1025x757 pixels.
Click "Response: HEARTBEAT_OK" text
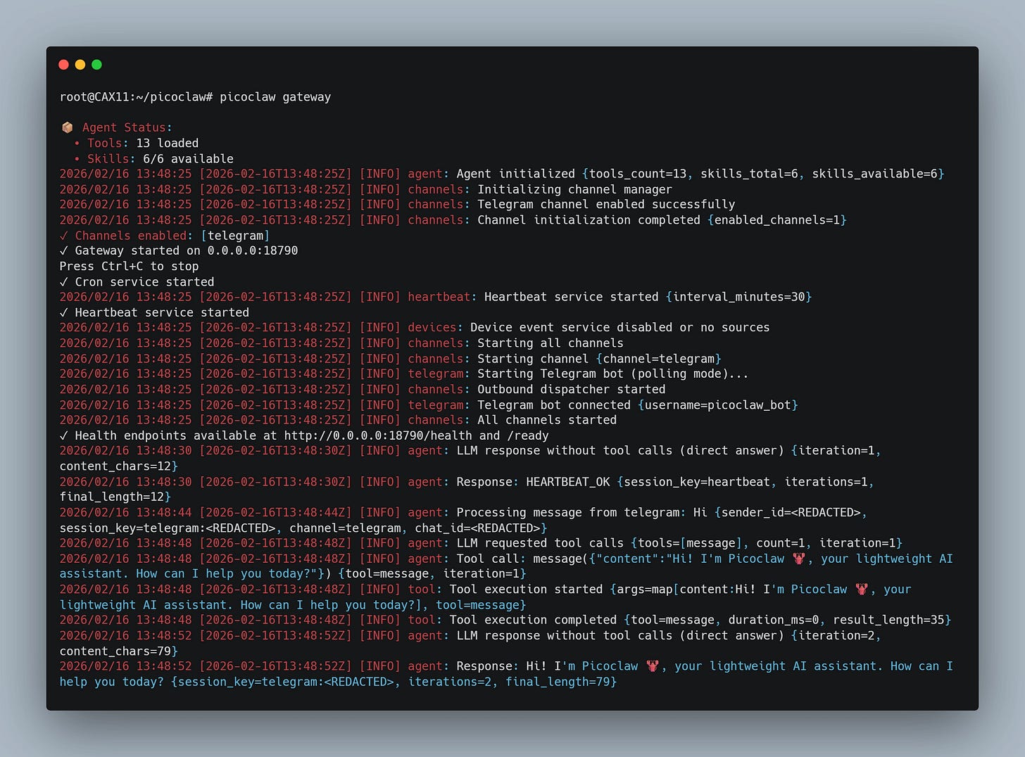pyautogui.click(x=534, y=482)
